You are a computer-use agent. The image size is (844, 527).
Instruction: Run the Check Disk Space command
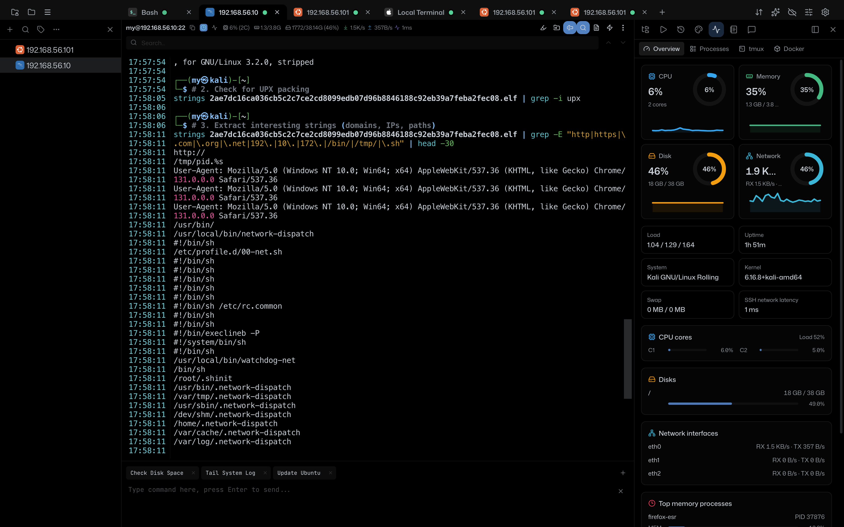click(x=157, y=473)
